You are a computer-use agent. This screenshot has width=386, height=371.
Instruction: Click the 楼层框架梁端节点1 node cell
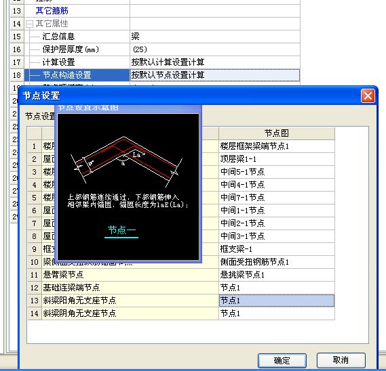click(277, 146)
